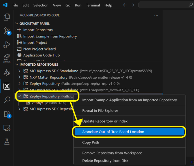The image size is (194, 166).
Task: Click Import Example from Repository
Action: click(x=50, y=36)
